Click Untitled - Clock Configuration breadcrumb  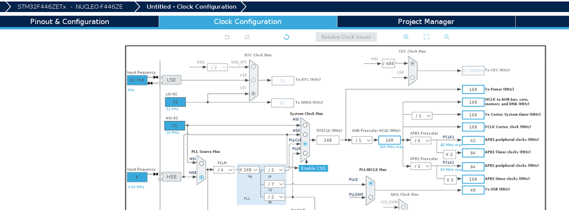[191, 6]
